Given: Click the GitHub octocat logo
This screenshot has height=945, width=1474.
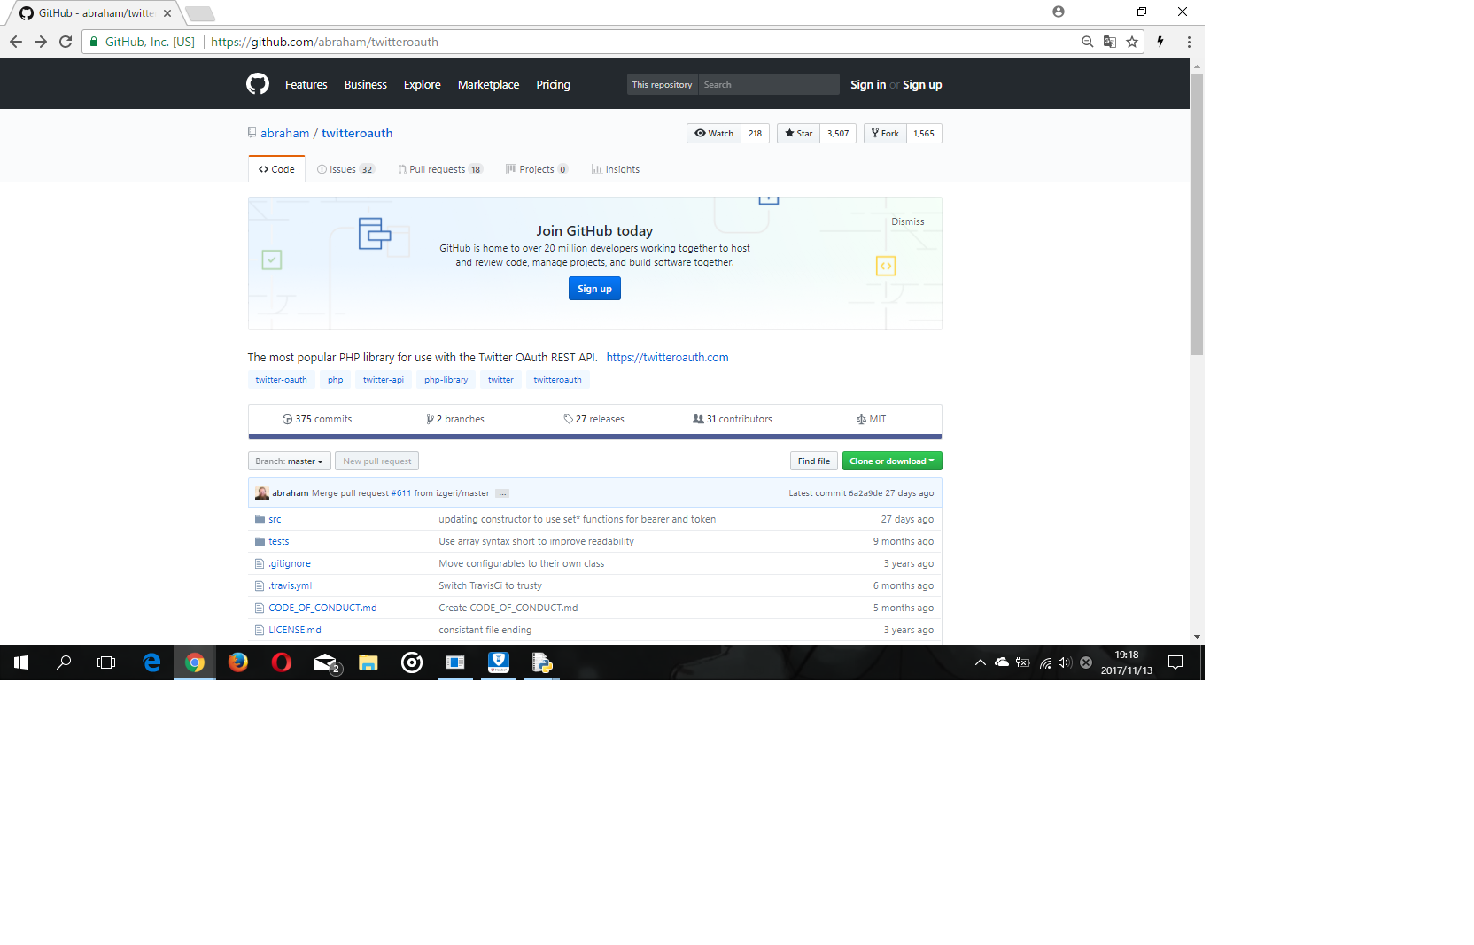Looking at the screenshot, I should point(259,83).
